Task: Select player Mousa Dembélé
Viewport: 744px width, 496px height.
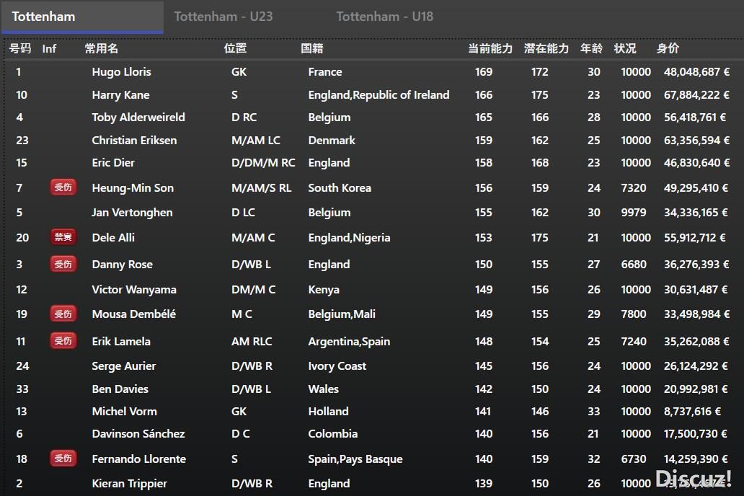Action: coord(134,314)
